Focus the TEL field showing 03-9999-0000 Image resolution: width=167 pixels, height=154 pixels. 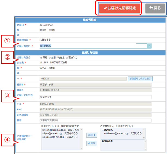click(x=95, y=104)
